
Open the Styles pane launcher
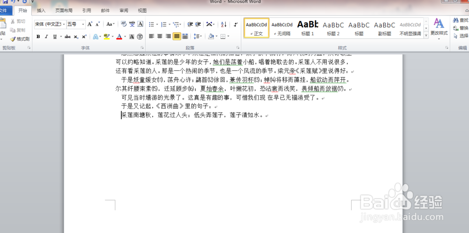click(446, 48)
